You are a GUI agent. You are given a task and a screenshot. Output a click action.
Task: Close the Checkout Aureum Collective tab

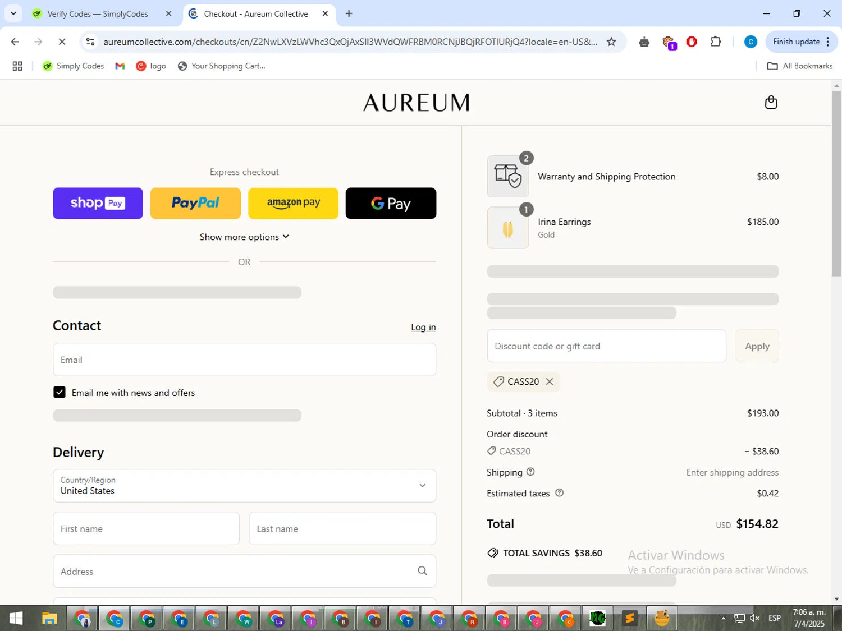pyautogui.click(x=325, y=13)
